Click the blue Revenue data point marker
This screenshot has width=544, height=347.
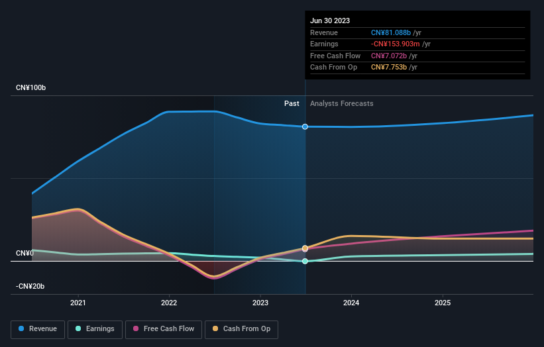(x=305, y=127)
